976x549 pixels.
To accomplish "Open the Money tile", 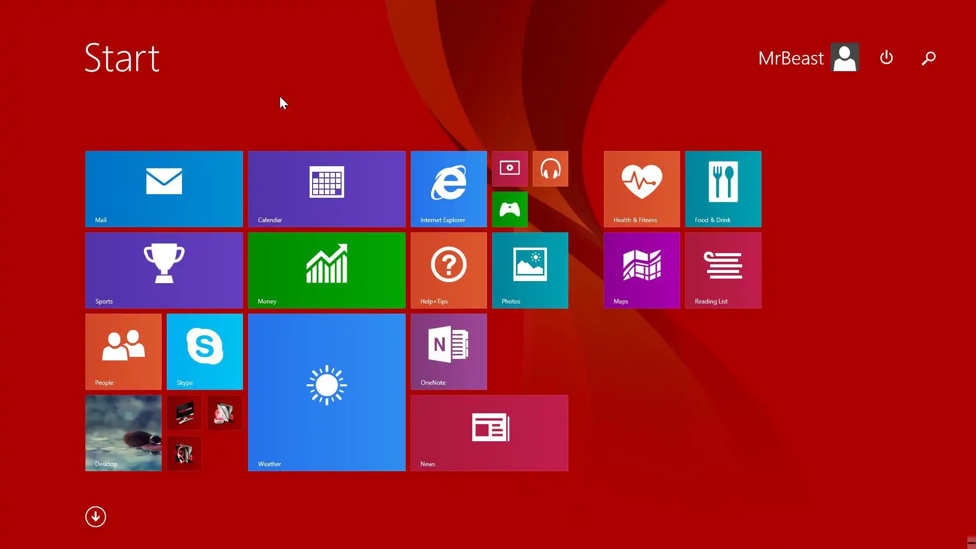I will click(326, 270).
